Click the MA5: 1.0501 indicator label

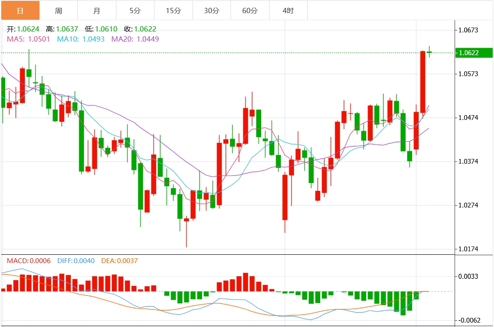(28, 39)
